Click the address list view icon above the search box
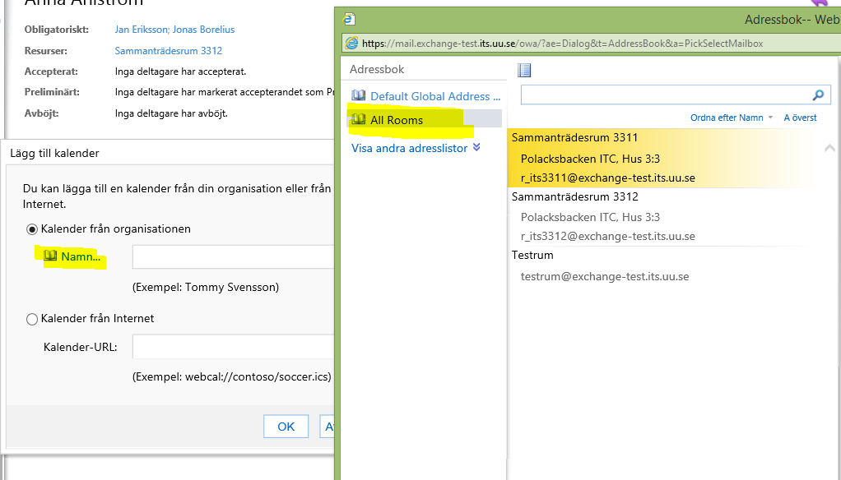841x480 pixels. click(x=524, y=70)
